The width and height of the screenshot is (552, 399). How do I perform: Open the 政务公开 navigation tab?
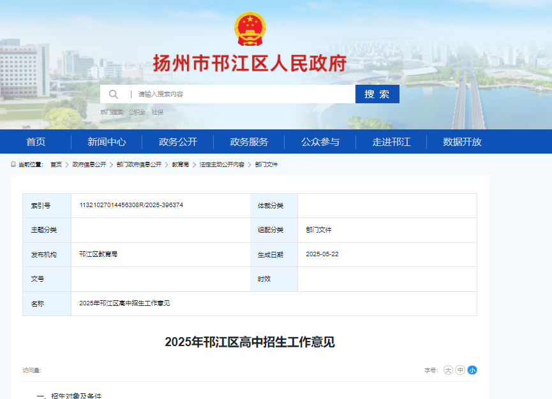pyautogui.click(x=178, y=141)
